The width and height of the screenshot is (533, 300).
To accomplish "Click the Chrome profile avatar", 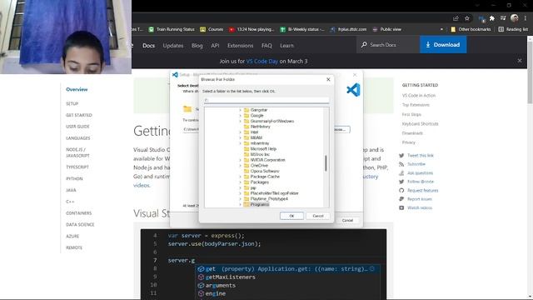I will (515, 18).
